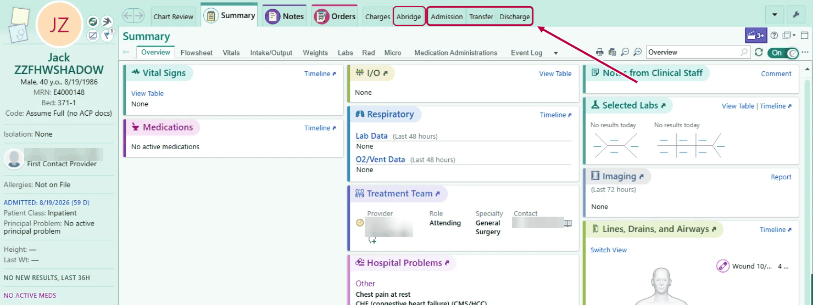Viewport: 813px width, 305px height.
Task: Click the falling person risk icon
Action: [x=108, y=21]
